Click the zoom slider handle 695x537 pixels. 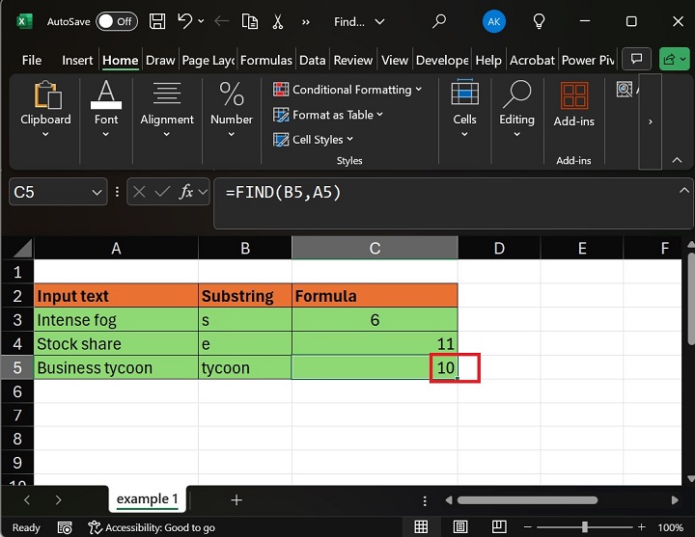click(585, 527)
